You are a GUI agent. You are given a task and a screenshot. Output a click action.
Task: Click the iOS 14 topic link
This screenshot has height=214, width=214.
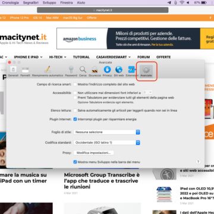[x=37, y=18]
